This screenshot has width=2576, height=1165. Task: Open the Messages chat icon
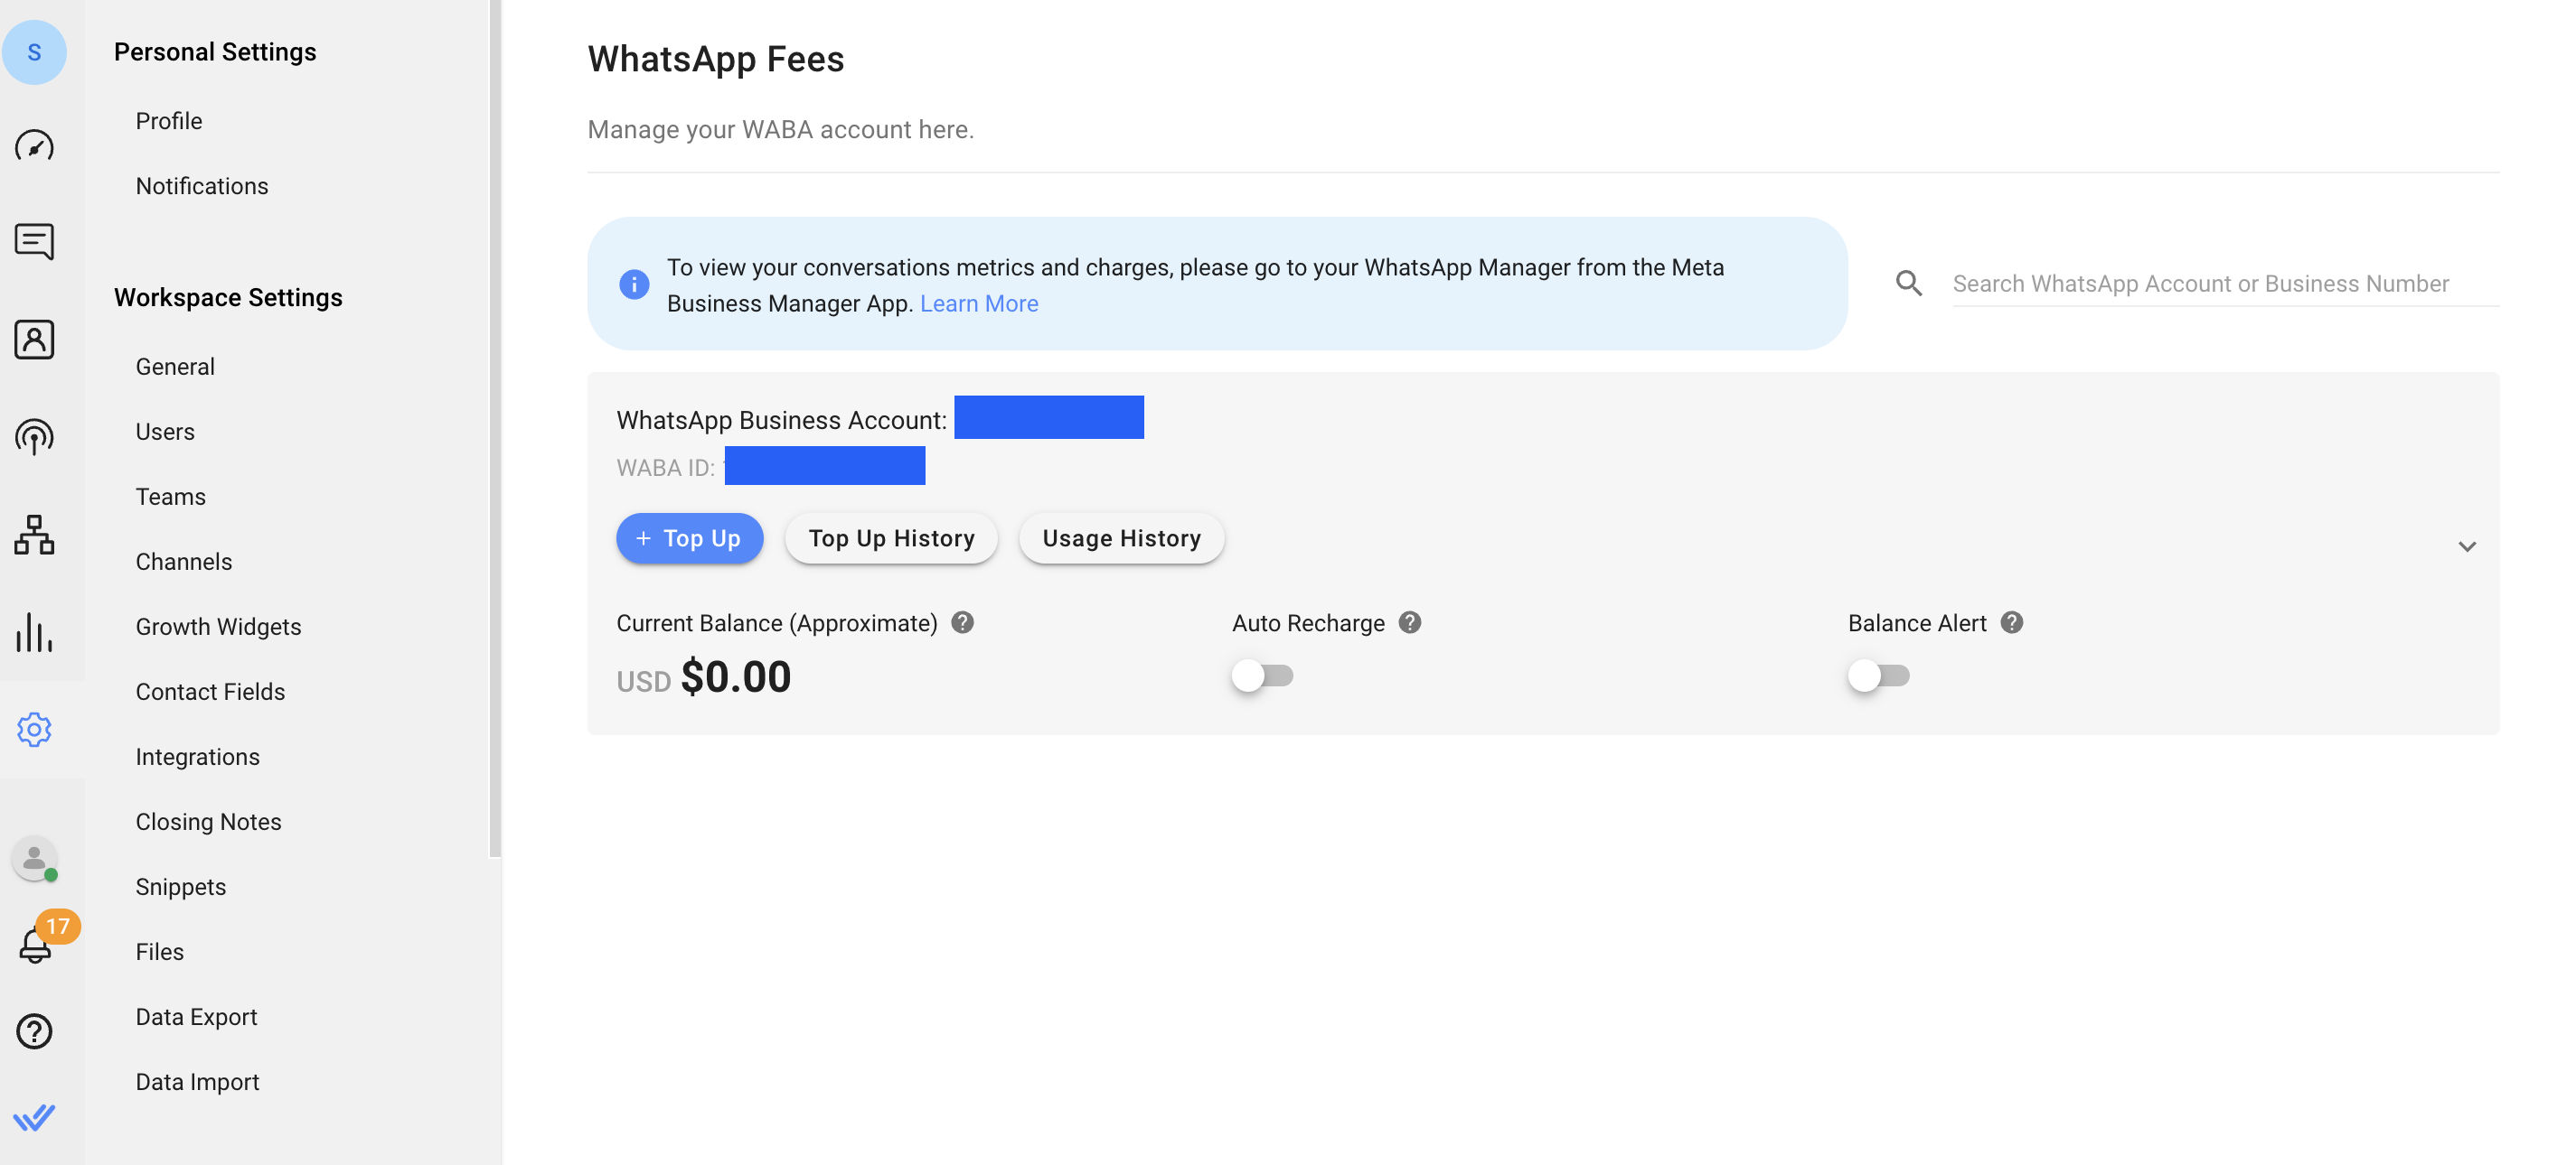tap(34, 243)
